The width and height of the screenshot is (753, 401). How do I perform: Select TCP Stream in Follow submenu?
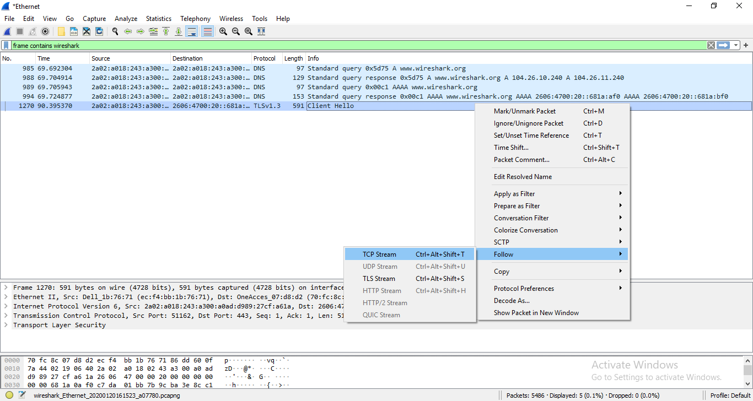click(409, 254)
